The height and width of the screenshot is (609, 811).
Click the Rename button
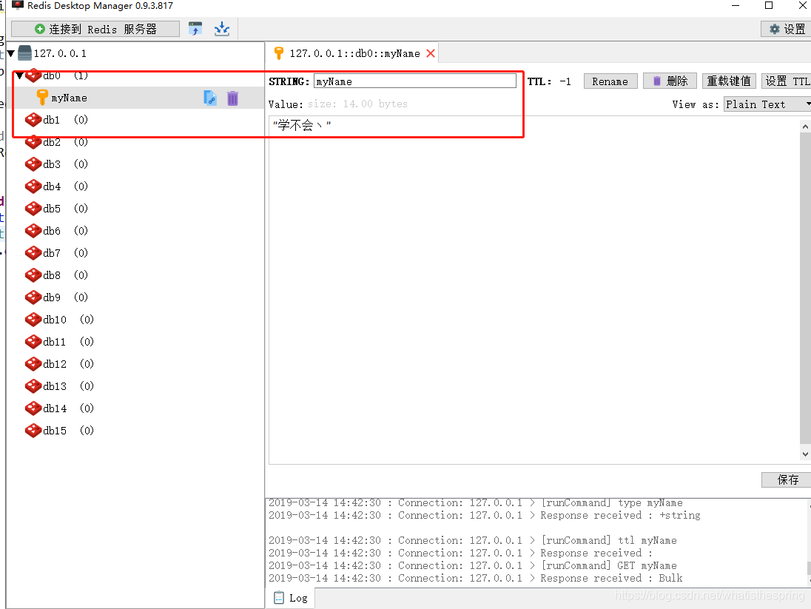pyautogui.click(x=610, y=81)
